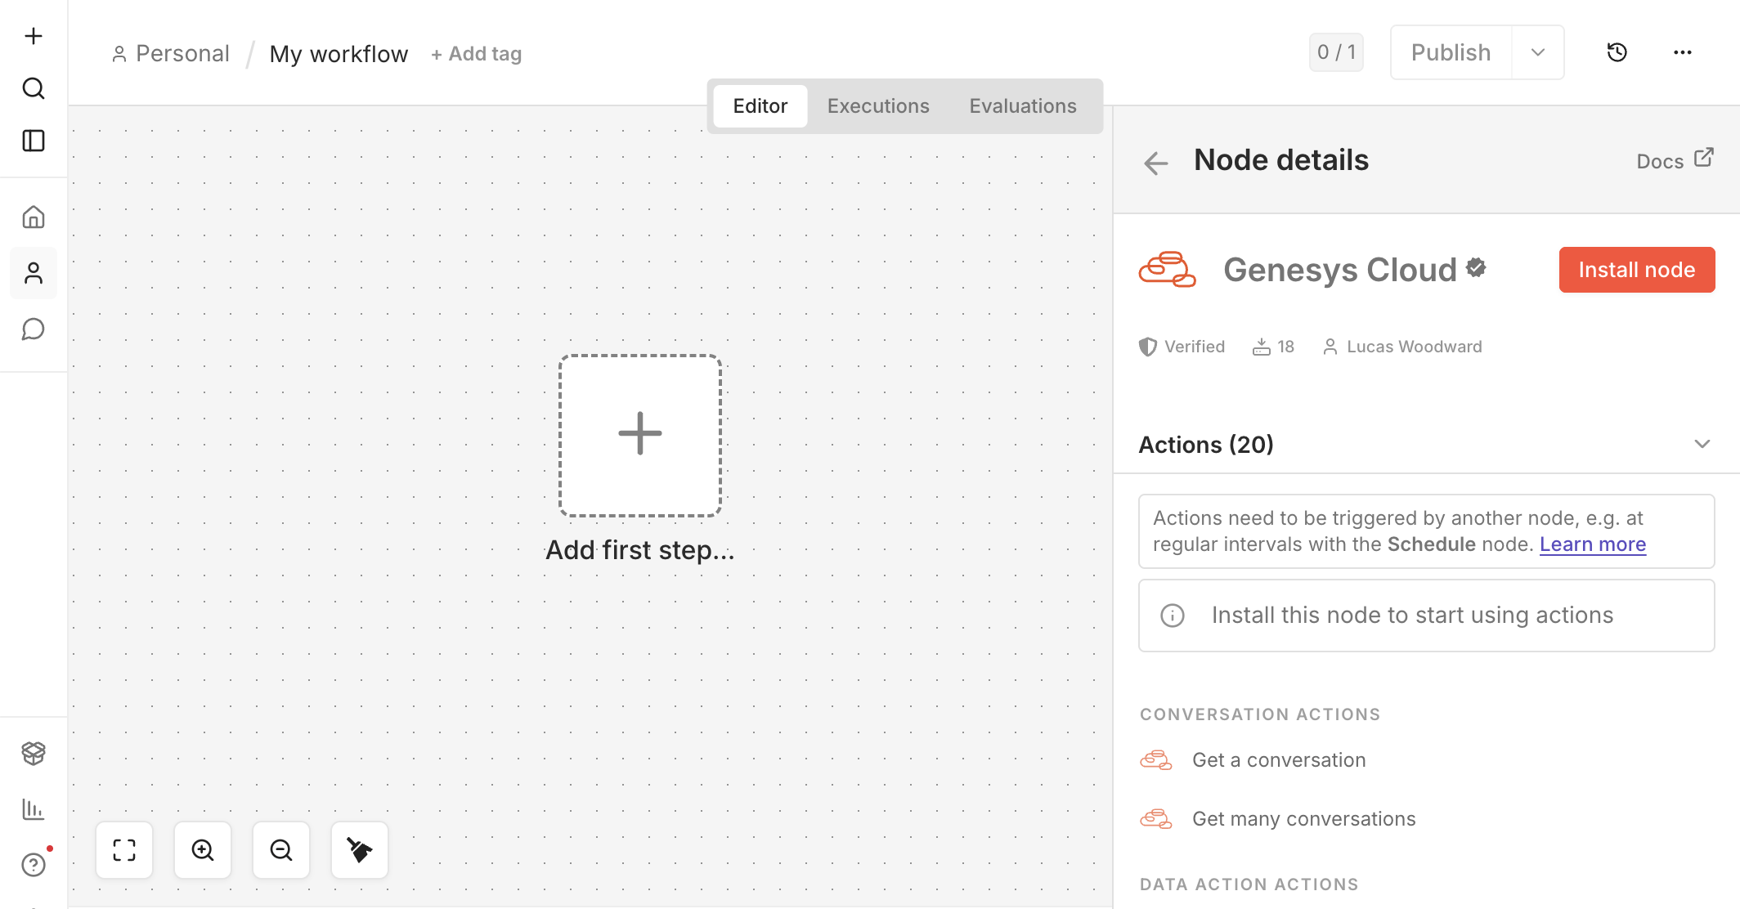Image resolution: width=1740 pixels, height=909 pixels.
Task: Open the insights bar chart icon
Action: pyautogui.click(x=34, y=809)
